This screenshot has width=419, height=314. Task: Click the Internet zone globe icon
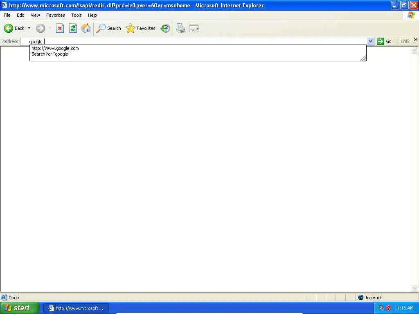pos(361,298)
